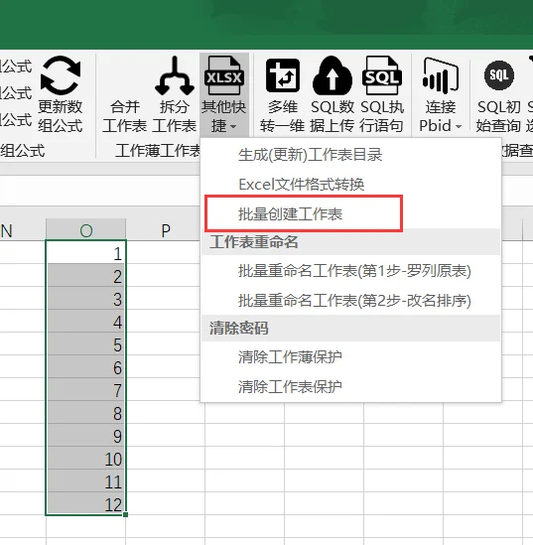Image resolution: width=533 pixels, height=545 pixels.
Task: Select 批量重命名工作表(第2步-改名排序)
Action: (x=351, y=301)
